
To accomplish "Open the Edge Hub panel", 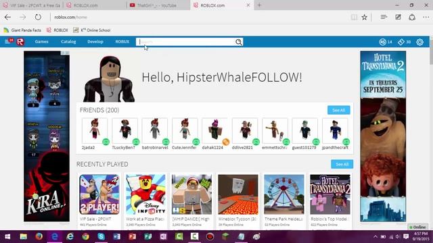I will (x=384, y=17).
